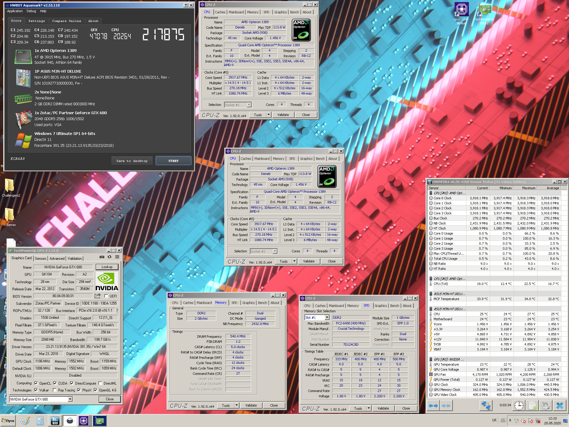Click Validate button in top CPU-Z window
569x427 pixels.
pos(283,115)
